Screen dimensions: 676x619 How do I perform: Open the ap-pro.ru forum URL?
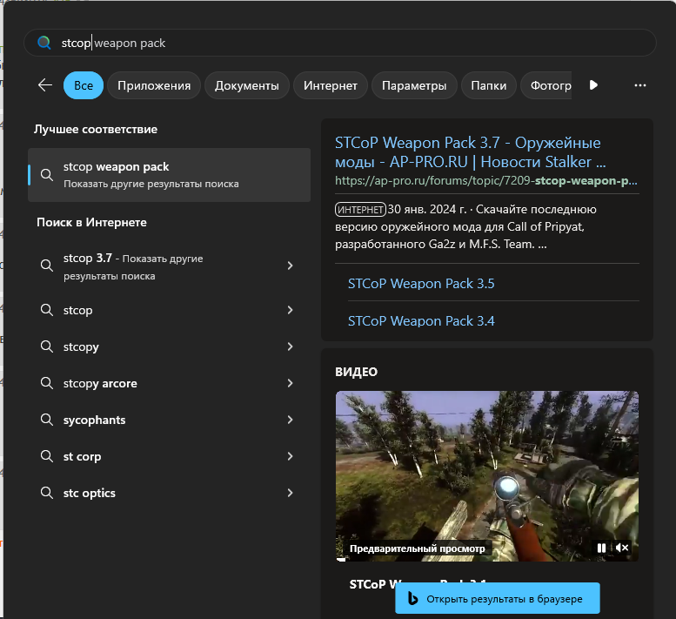(x=485, y=181)
